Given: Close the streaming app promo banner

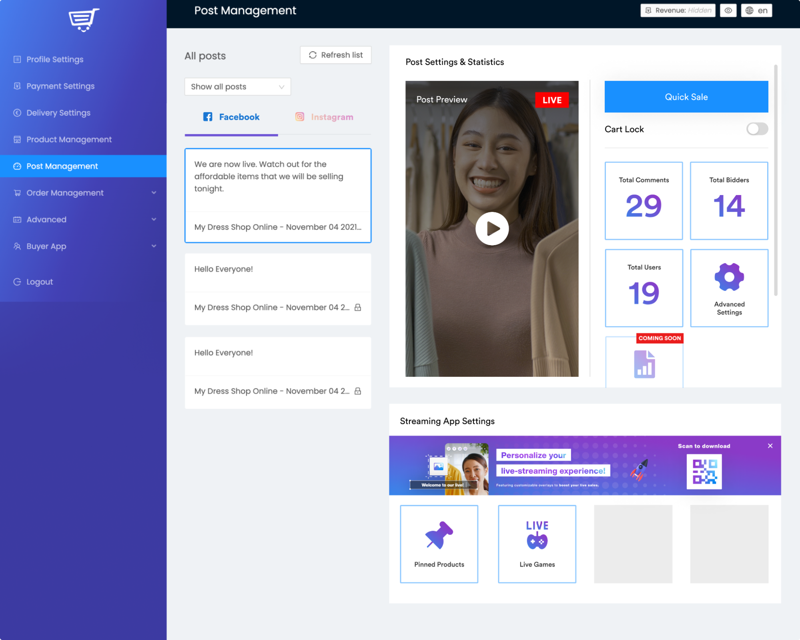Looking at the screenshot, I should 770,446.
